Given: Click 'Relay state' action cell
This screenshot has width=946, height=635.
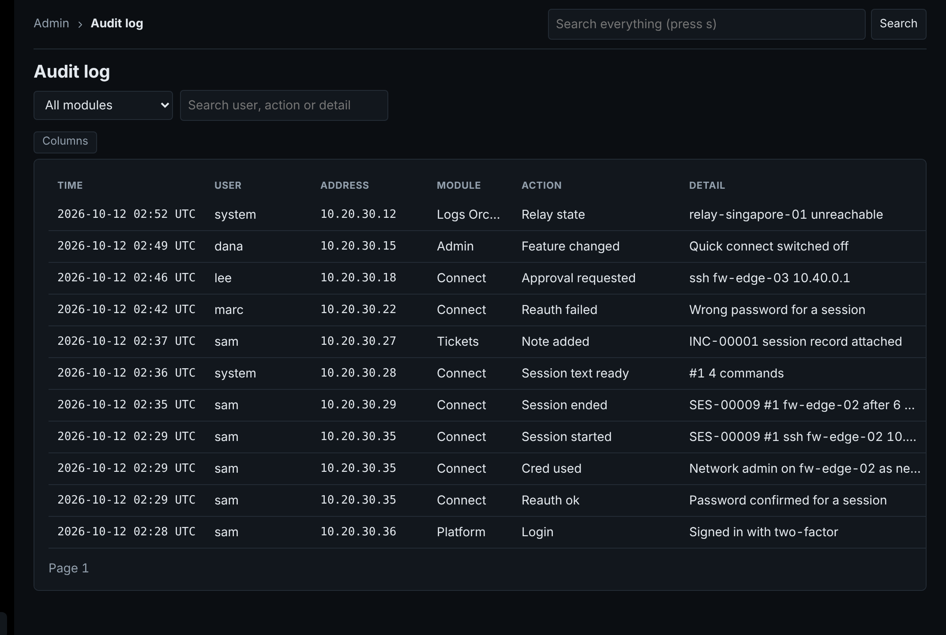Looking at the screenshot, I should [x=553, y=214].
